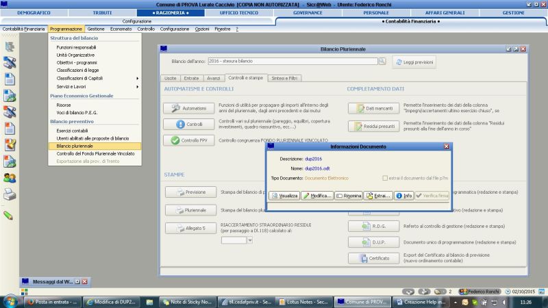Click the search icon beside Bilancio dell'anno field

point(382,62)
